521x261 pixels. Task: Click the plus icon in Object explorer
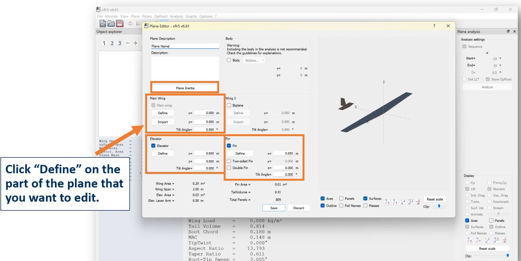[x=136, y=43]
